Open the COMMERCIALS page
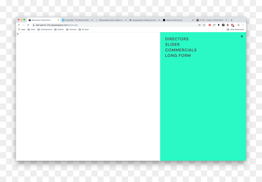Image resolution: width=262 pixels, height=182 pixels. point(181,50)
